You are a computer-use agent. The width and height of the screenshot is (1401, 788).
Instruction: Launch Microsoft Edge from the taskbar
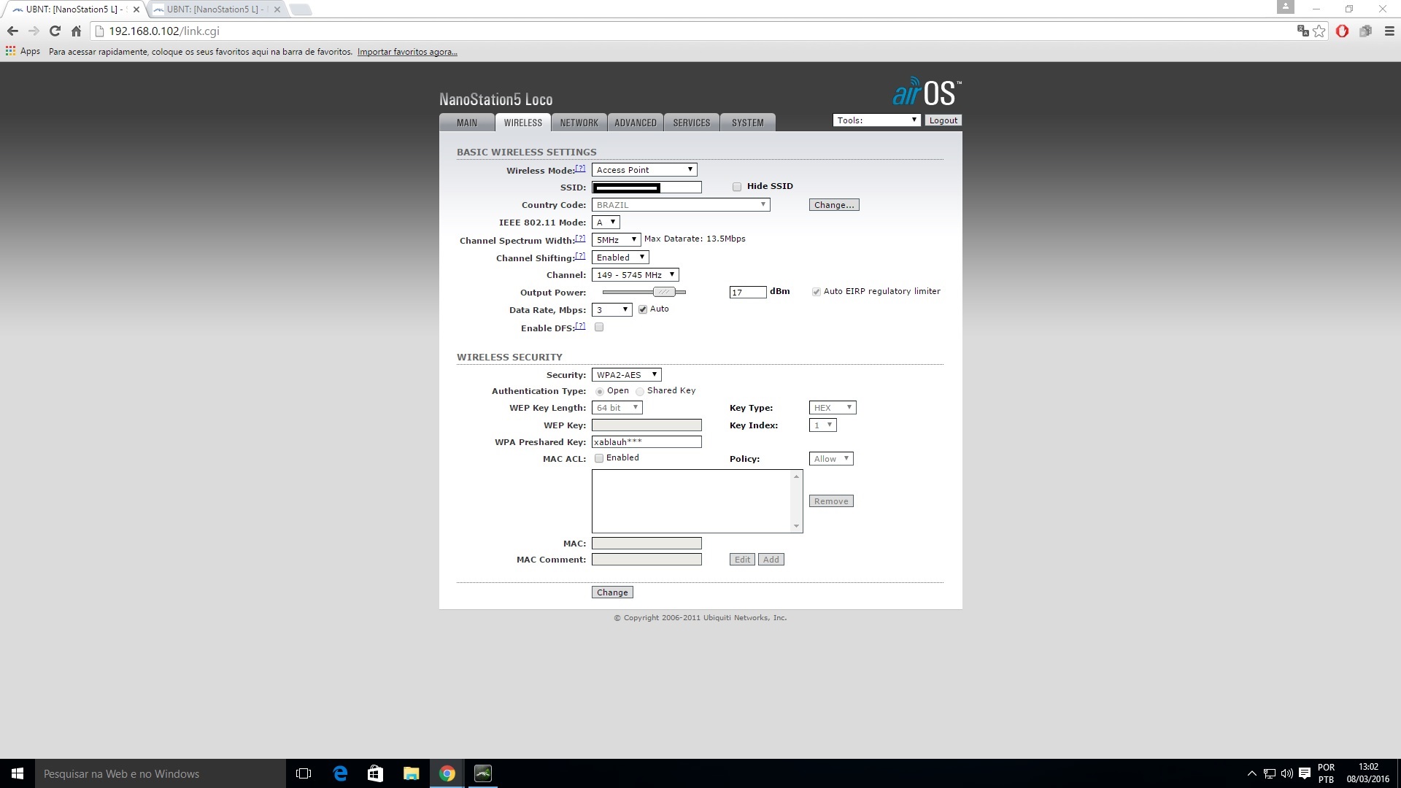tap(340, 773)
